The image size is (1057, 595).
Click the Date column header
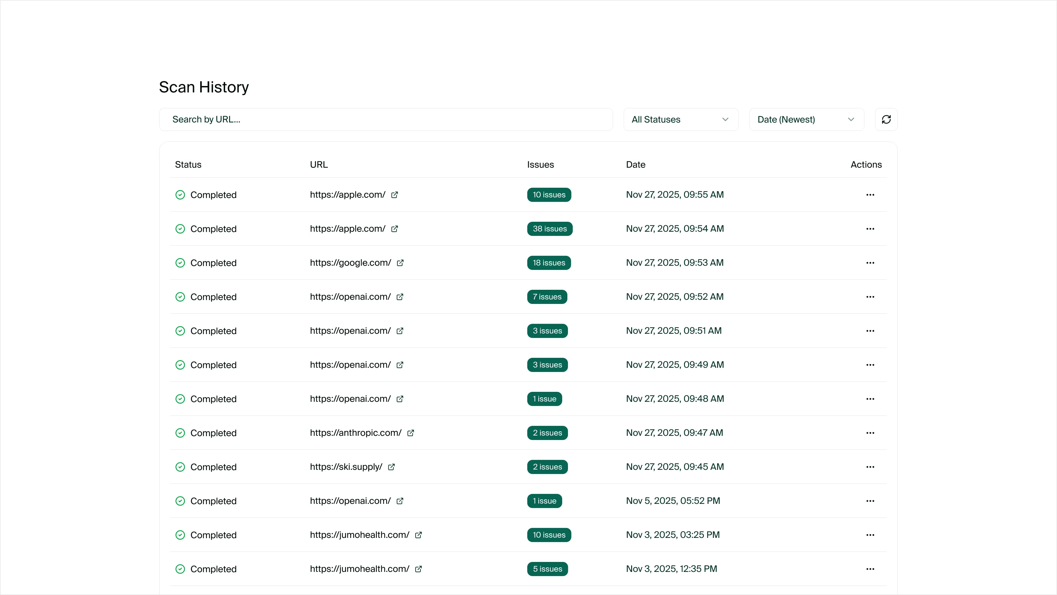pos(635,165)
